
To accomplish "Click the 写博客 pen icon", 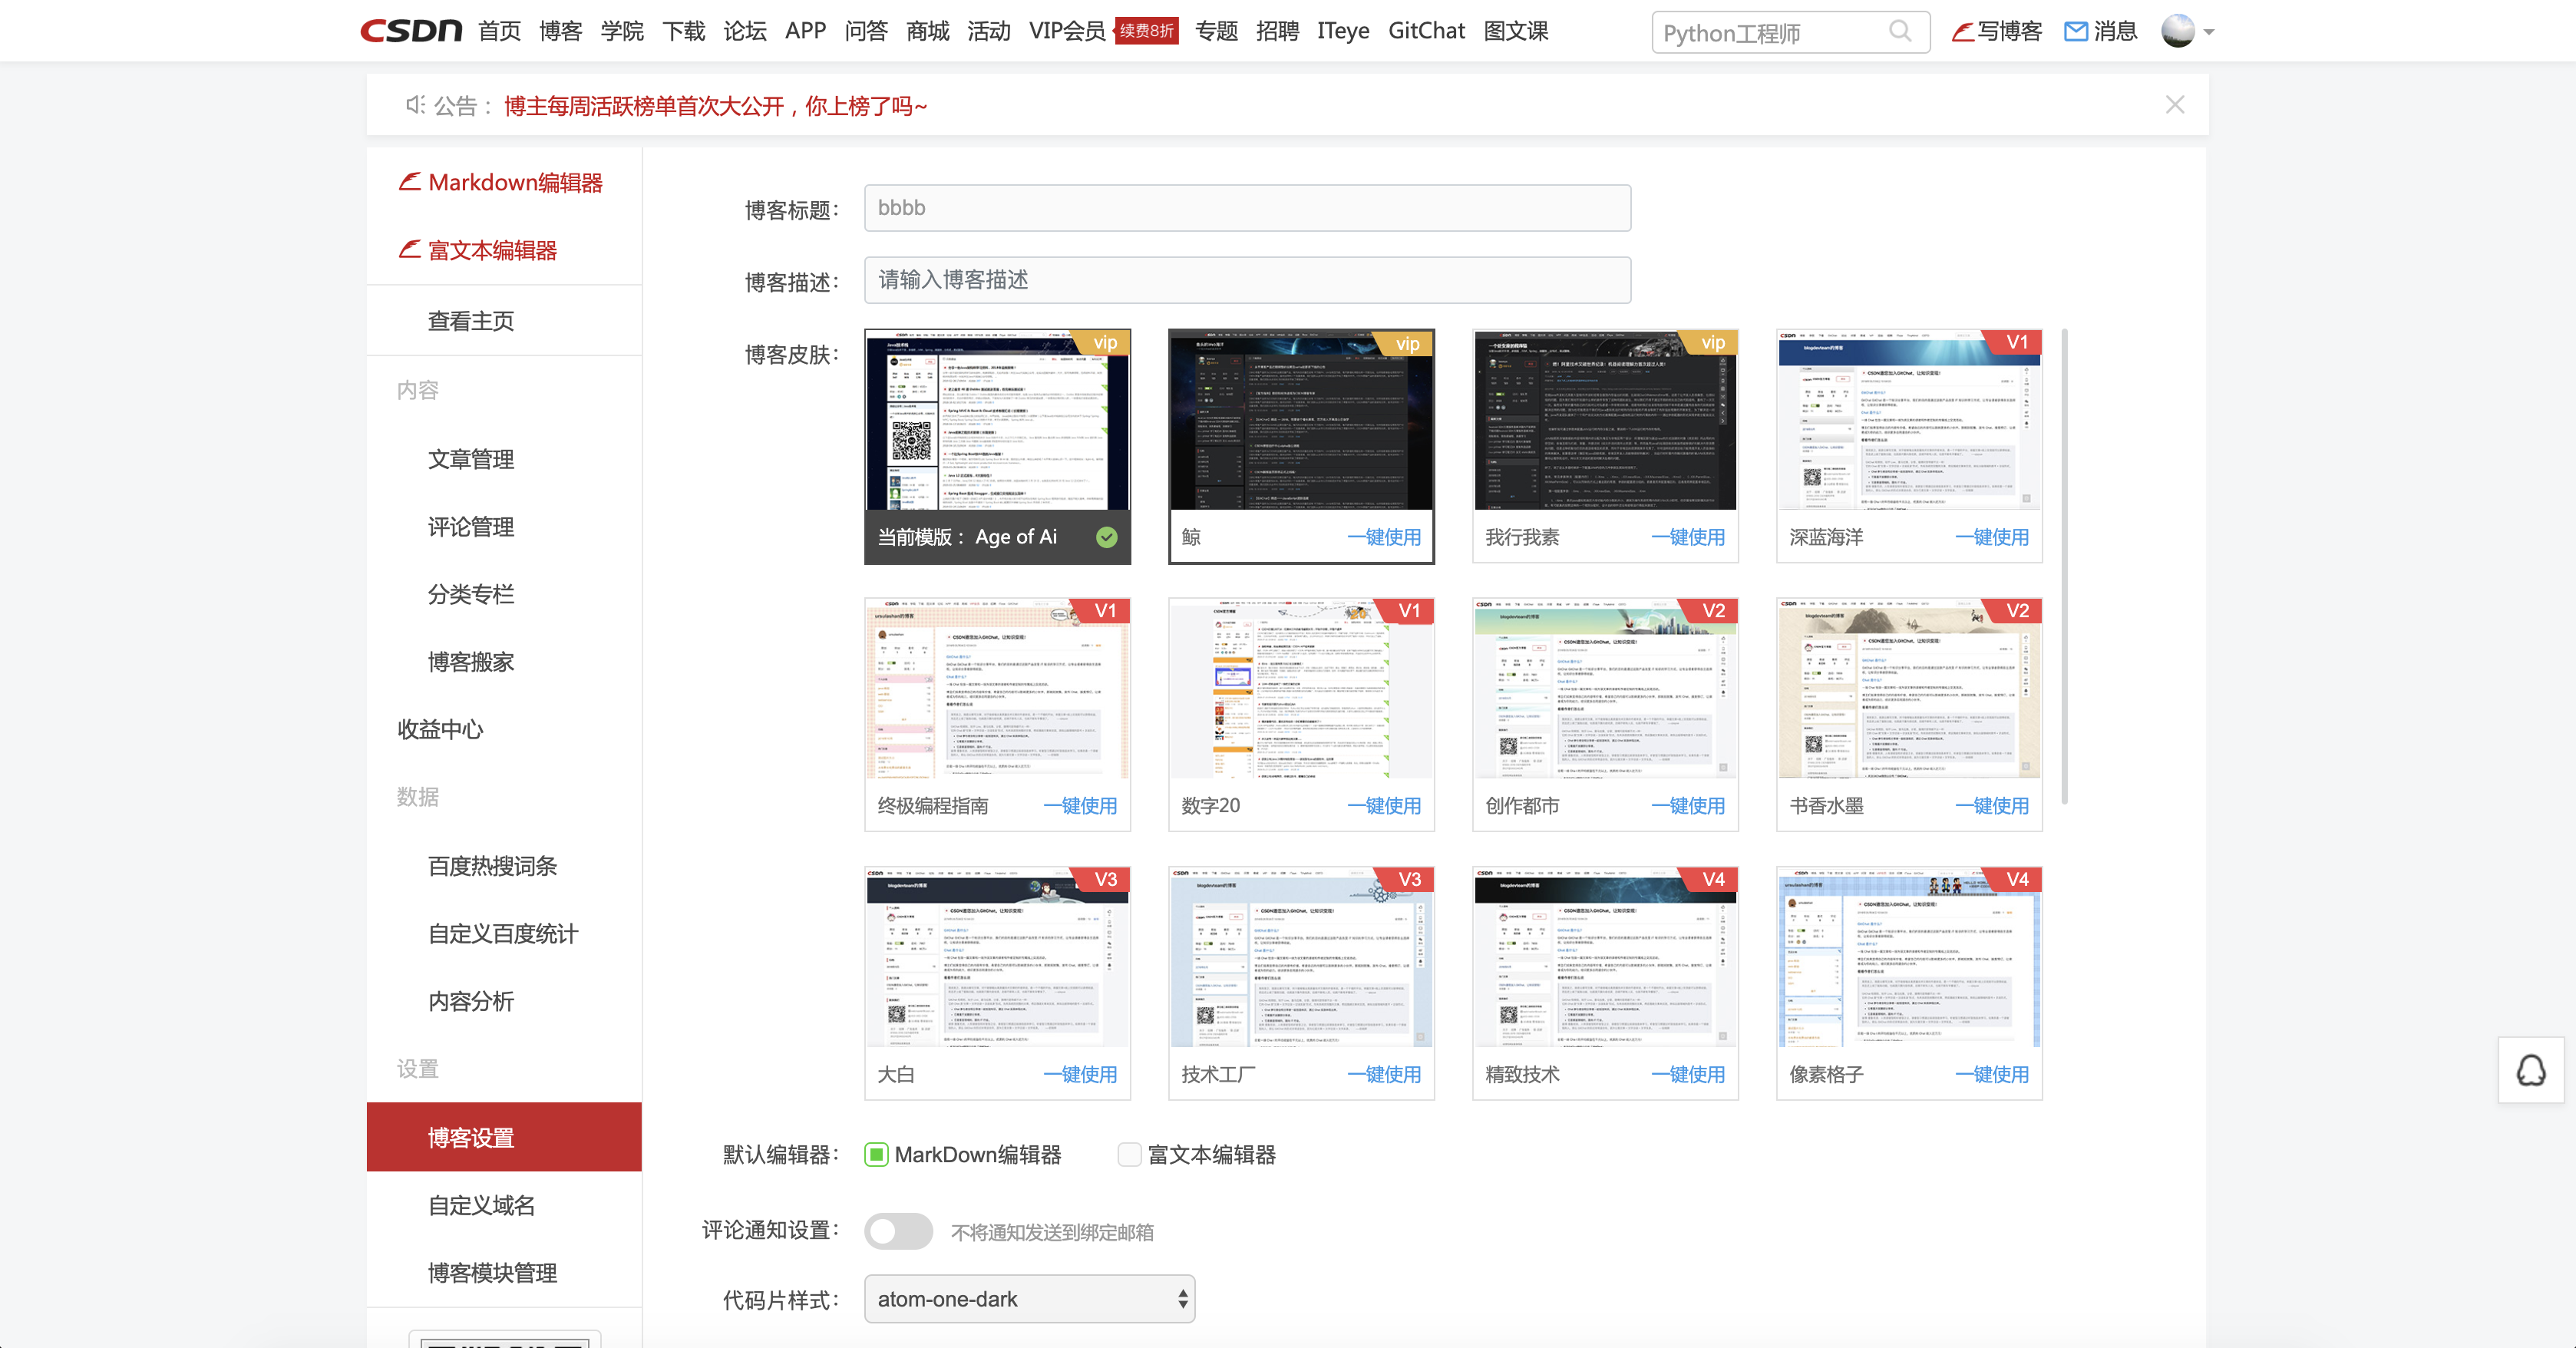I will (1963, 32).
